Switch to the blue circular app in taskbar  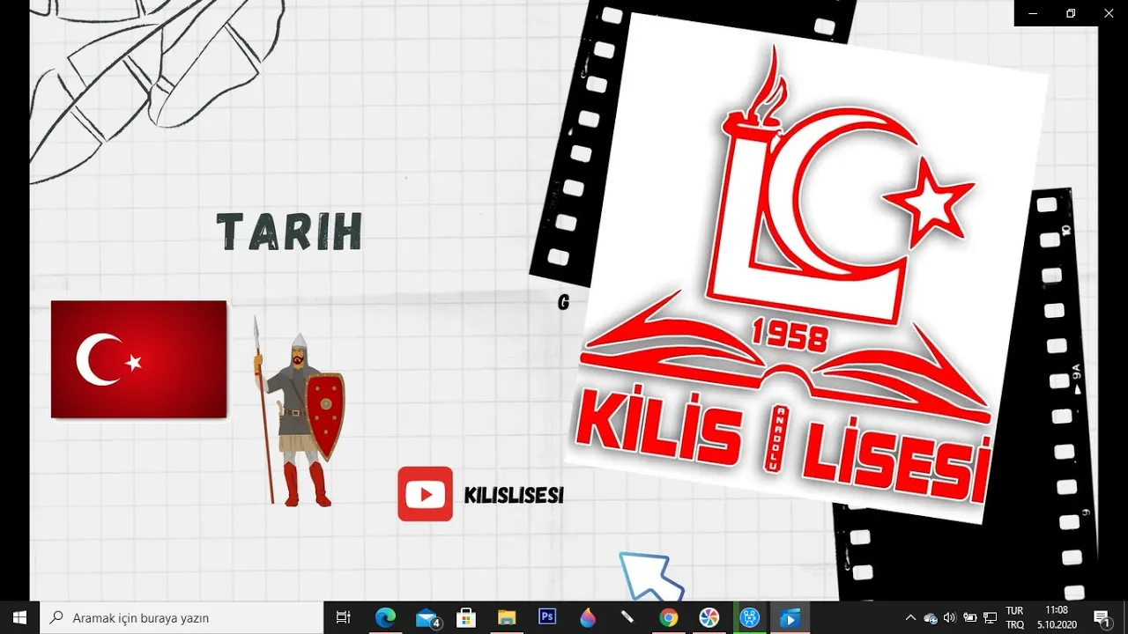[x=749, y=618]
